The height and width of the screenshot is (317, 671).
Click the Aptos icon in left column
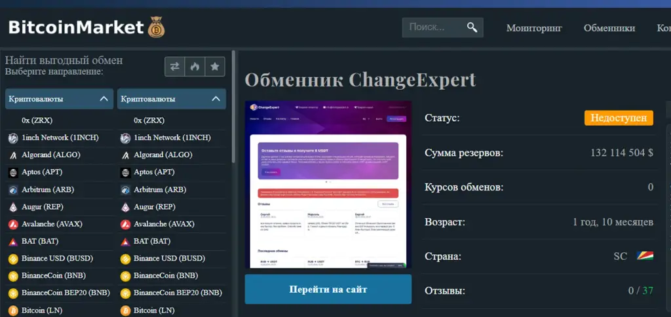coord(13,172)
